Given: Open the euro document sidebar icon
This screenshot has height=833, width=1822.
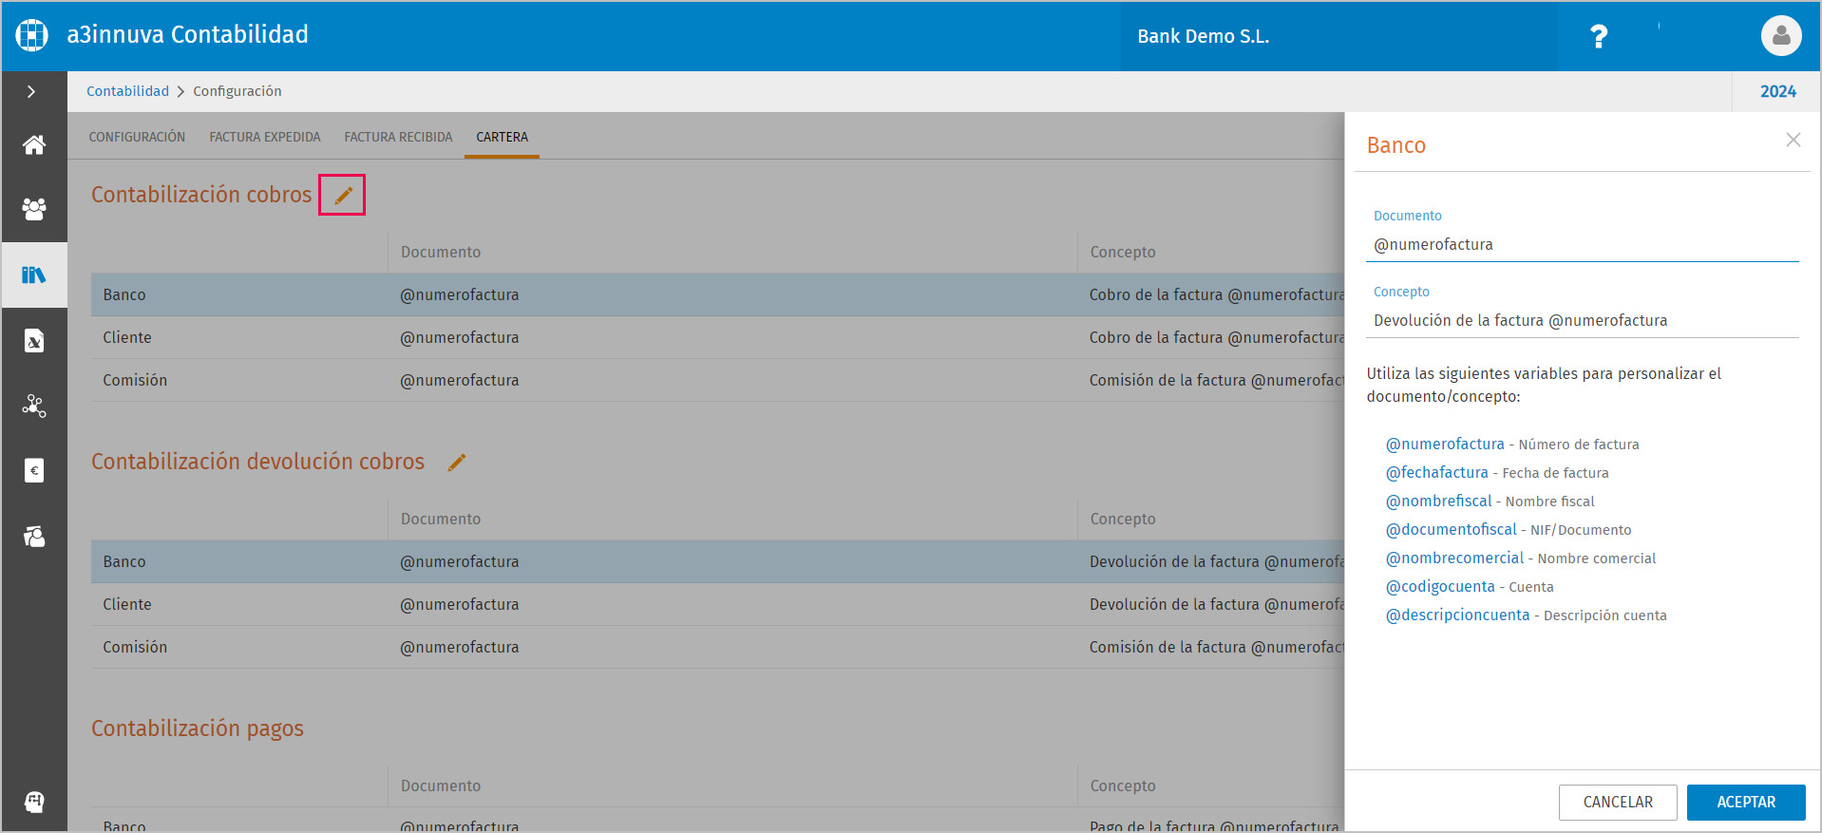Looking at the screenshot, I should coord(34,470).
